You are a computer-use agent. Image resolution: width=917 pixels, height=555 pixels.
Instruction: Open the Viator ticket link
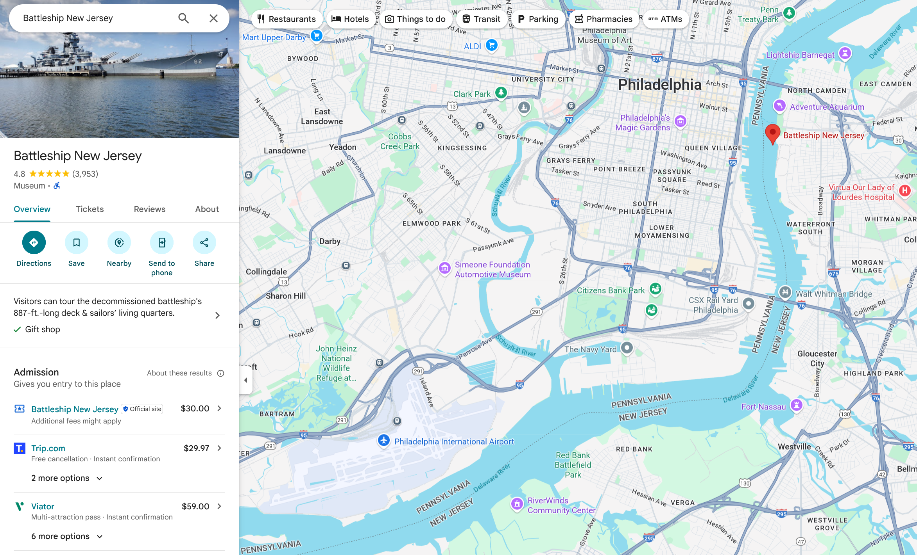pyautogui.click(x=43, y=507)
